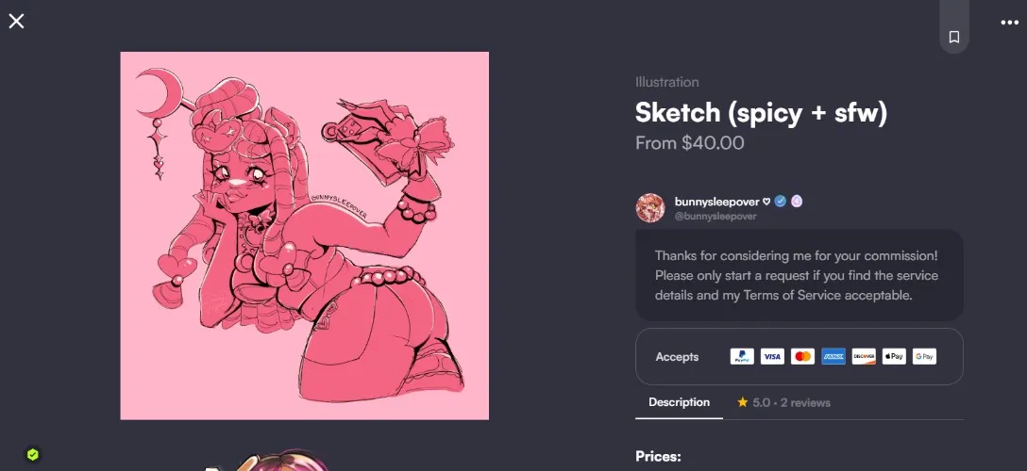The image size is (1027, 471).
Task: Click the PayPal payment icon
Action: coord(742,357)
